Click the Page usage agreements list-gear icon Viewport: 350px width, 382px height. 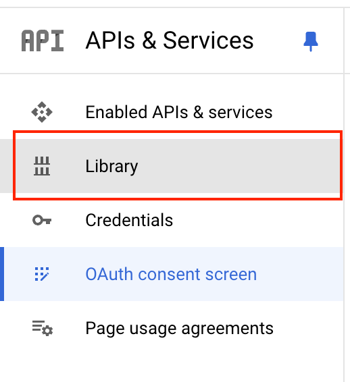click(x=43, y=329)
